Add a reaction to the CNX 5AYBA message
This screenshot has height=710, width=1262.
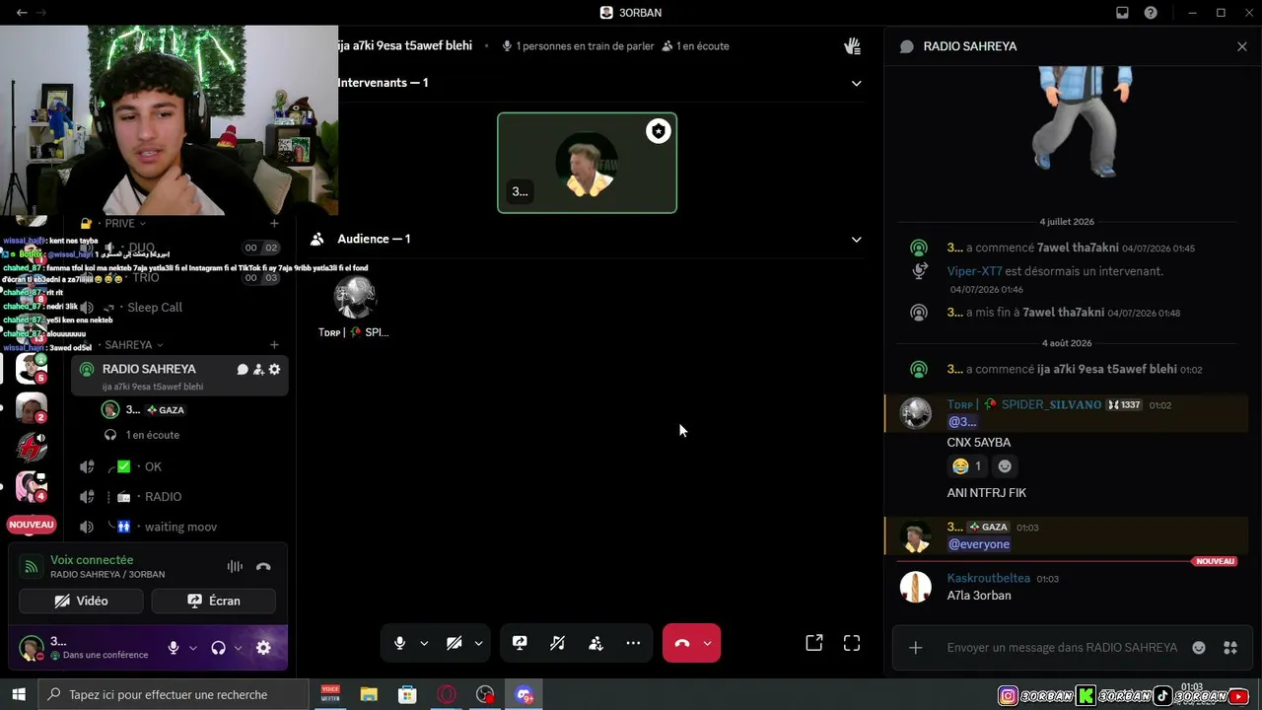(x=1005, y=466)
